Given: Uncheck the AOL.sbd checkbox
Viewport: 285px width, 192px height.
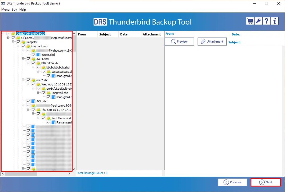Looking at the screenshot, I should pyautogui.click(x=29, y=101).
